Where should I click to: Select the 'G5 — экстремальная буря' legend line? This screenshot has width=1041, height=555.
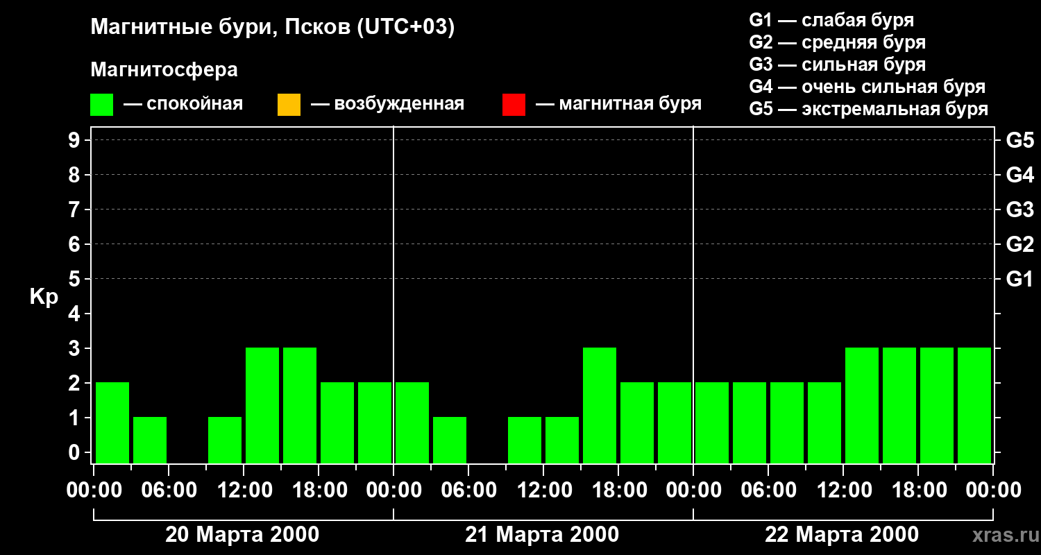click(x=869, y=109)
